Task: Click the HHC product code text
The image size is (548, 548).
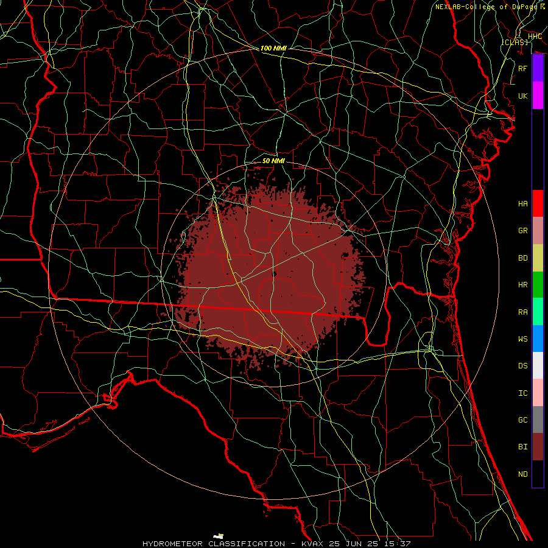Action: pyautogui.click(x=535, y=37)
